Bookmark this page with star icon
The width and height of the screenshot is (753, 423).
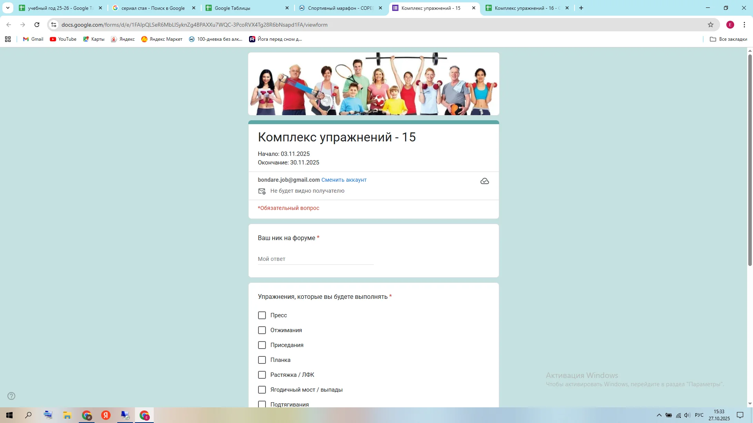(x=710, y=25)
